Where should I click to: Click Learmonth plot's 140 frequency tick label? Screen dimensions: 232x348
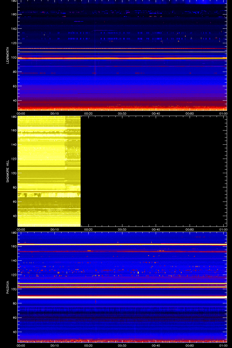coord(13,29)
